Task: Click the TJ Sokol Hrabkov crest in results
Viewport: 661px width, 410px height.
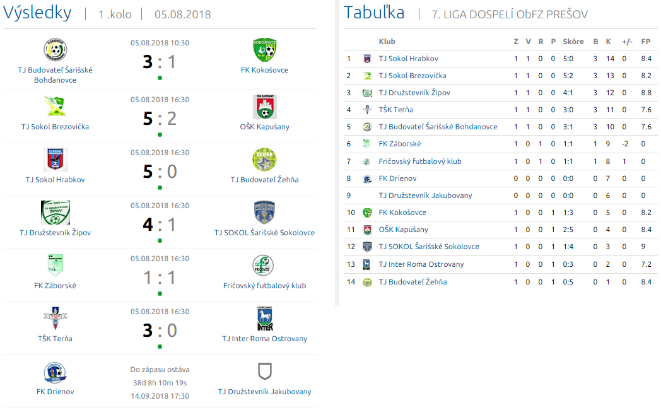Action: coord(56,160)
